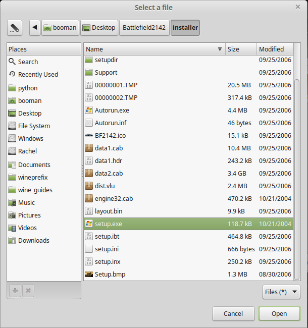Sort by the Name column header
Image resolution: width=308 pixels, height=328 pixels.
tap(155, 49)
